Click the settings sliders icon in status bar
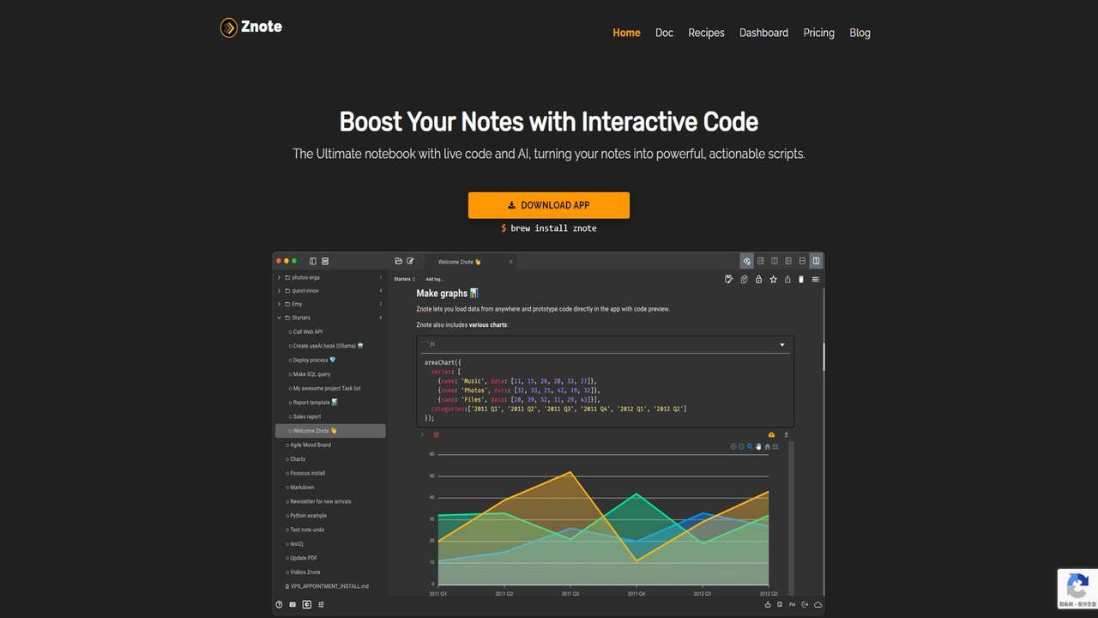Image resolution: width=1098 pixels, height=618 pixels. (x=322, y=604)
